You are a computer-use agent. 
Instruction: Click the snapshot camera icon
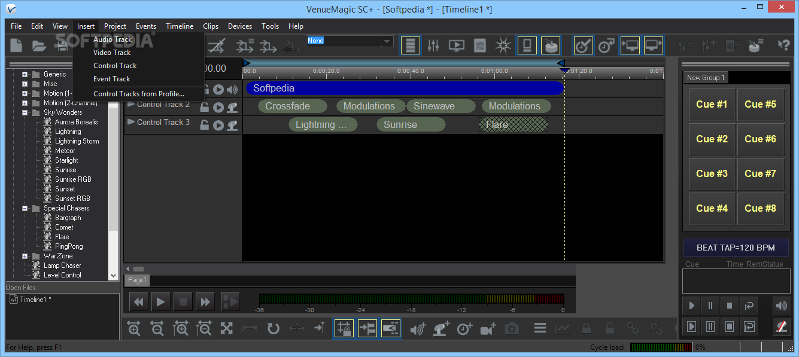(512, 328)
